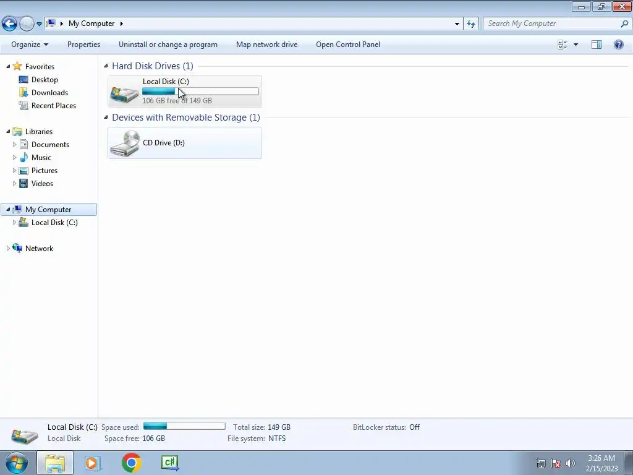Select Libraries in the navigation pane

[39, 131]
